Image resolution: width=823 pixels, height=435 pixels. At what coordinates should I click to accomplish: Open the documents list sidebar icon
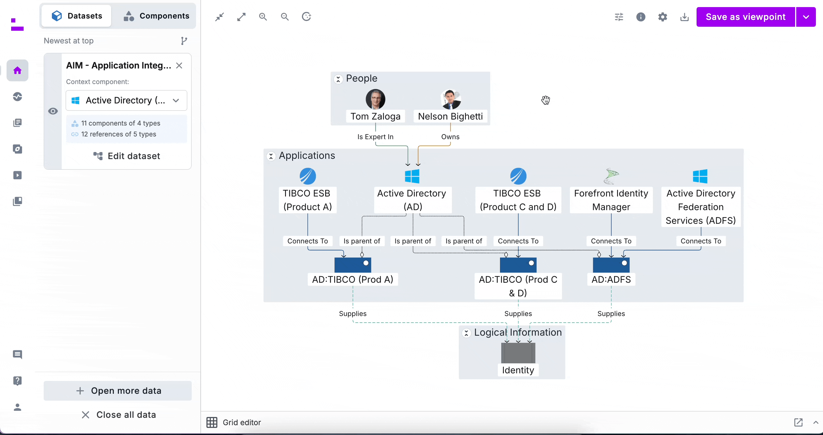point(17,123)
